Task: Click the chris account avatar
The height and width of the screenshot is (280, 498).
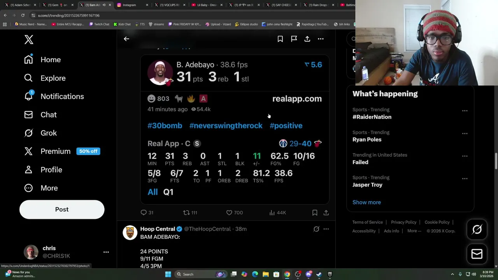Action: point(31,252)
